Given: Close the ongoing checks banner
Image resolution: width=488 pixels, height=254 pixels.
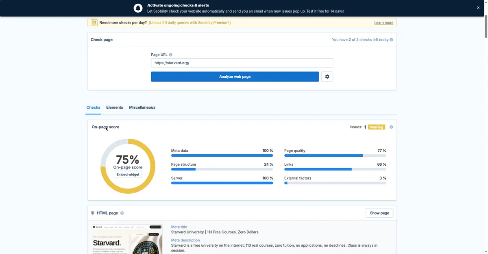Looking at the screenshot, I should pos(478,8).
